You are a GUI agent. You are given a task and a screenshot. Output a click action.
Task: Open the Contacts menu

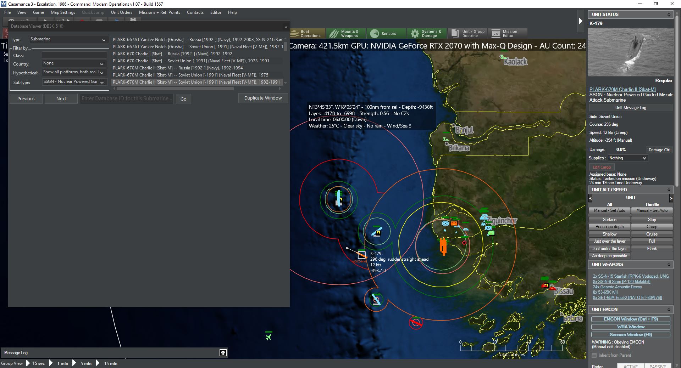pyautogui.click(x=195, y=12)
